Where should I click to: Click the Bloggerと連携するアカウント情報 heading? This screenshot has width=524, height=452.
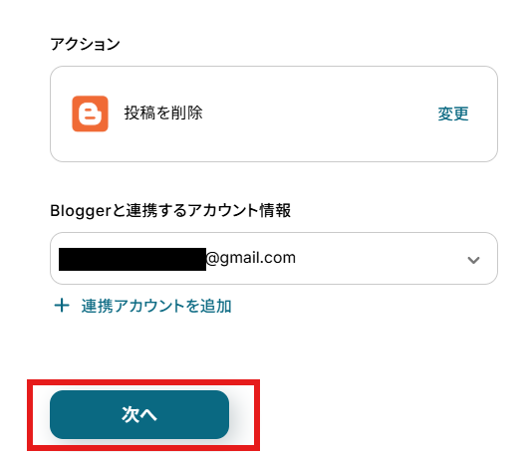coord(170,211)
